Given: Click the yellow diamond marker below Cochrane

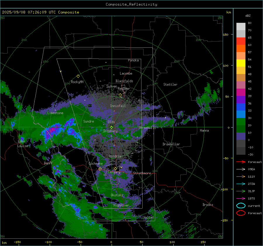Looking at the screenshot, I should point(100,169).
